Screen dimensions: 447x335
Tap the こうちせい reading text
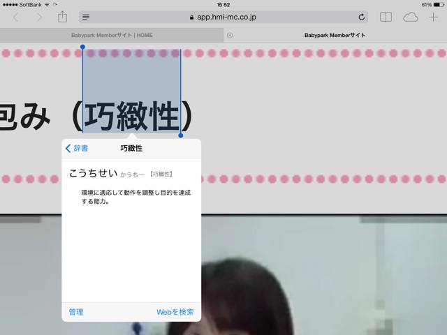[93, 173]
